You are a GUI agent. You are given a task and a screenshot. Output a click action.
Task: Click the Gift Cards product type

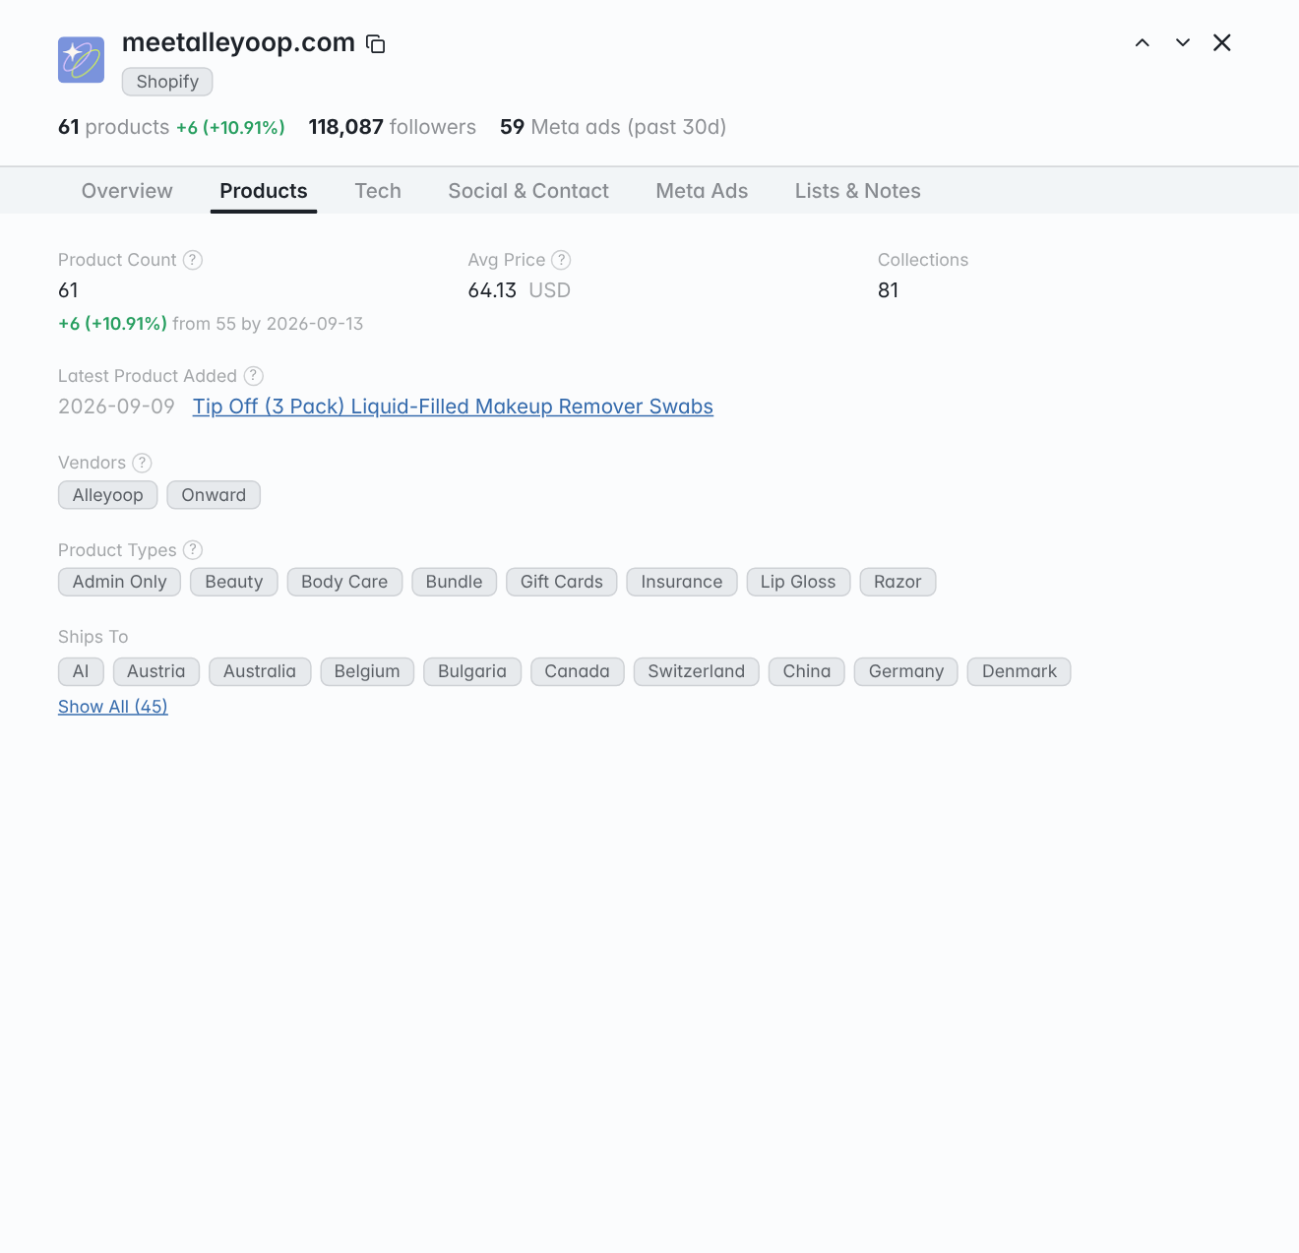[562, 582]
